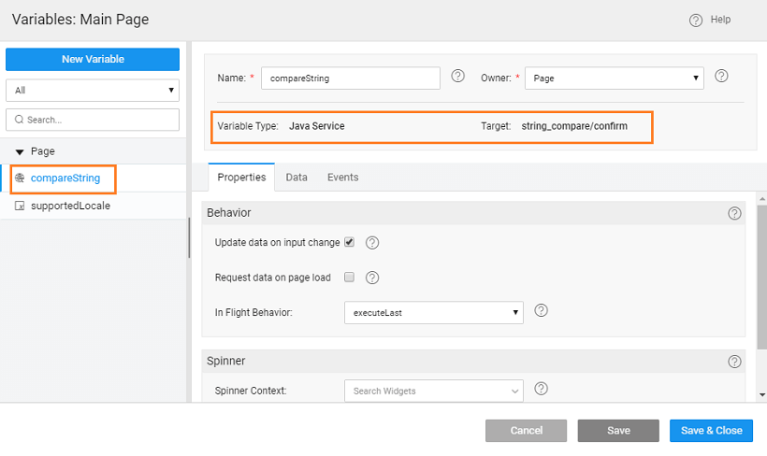Open the All variables filter dropdown
The width and height of the screenshot is (767, 456).
(x=92, y=91)
